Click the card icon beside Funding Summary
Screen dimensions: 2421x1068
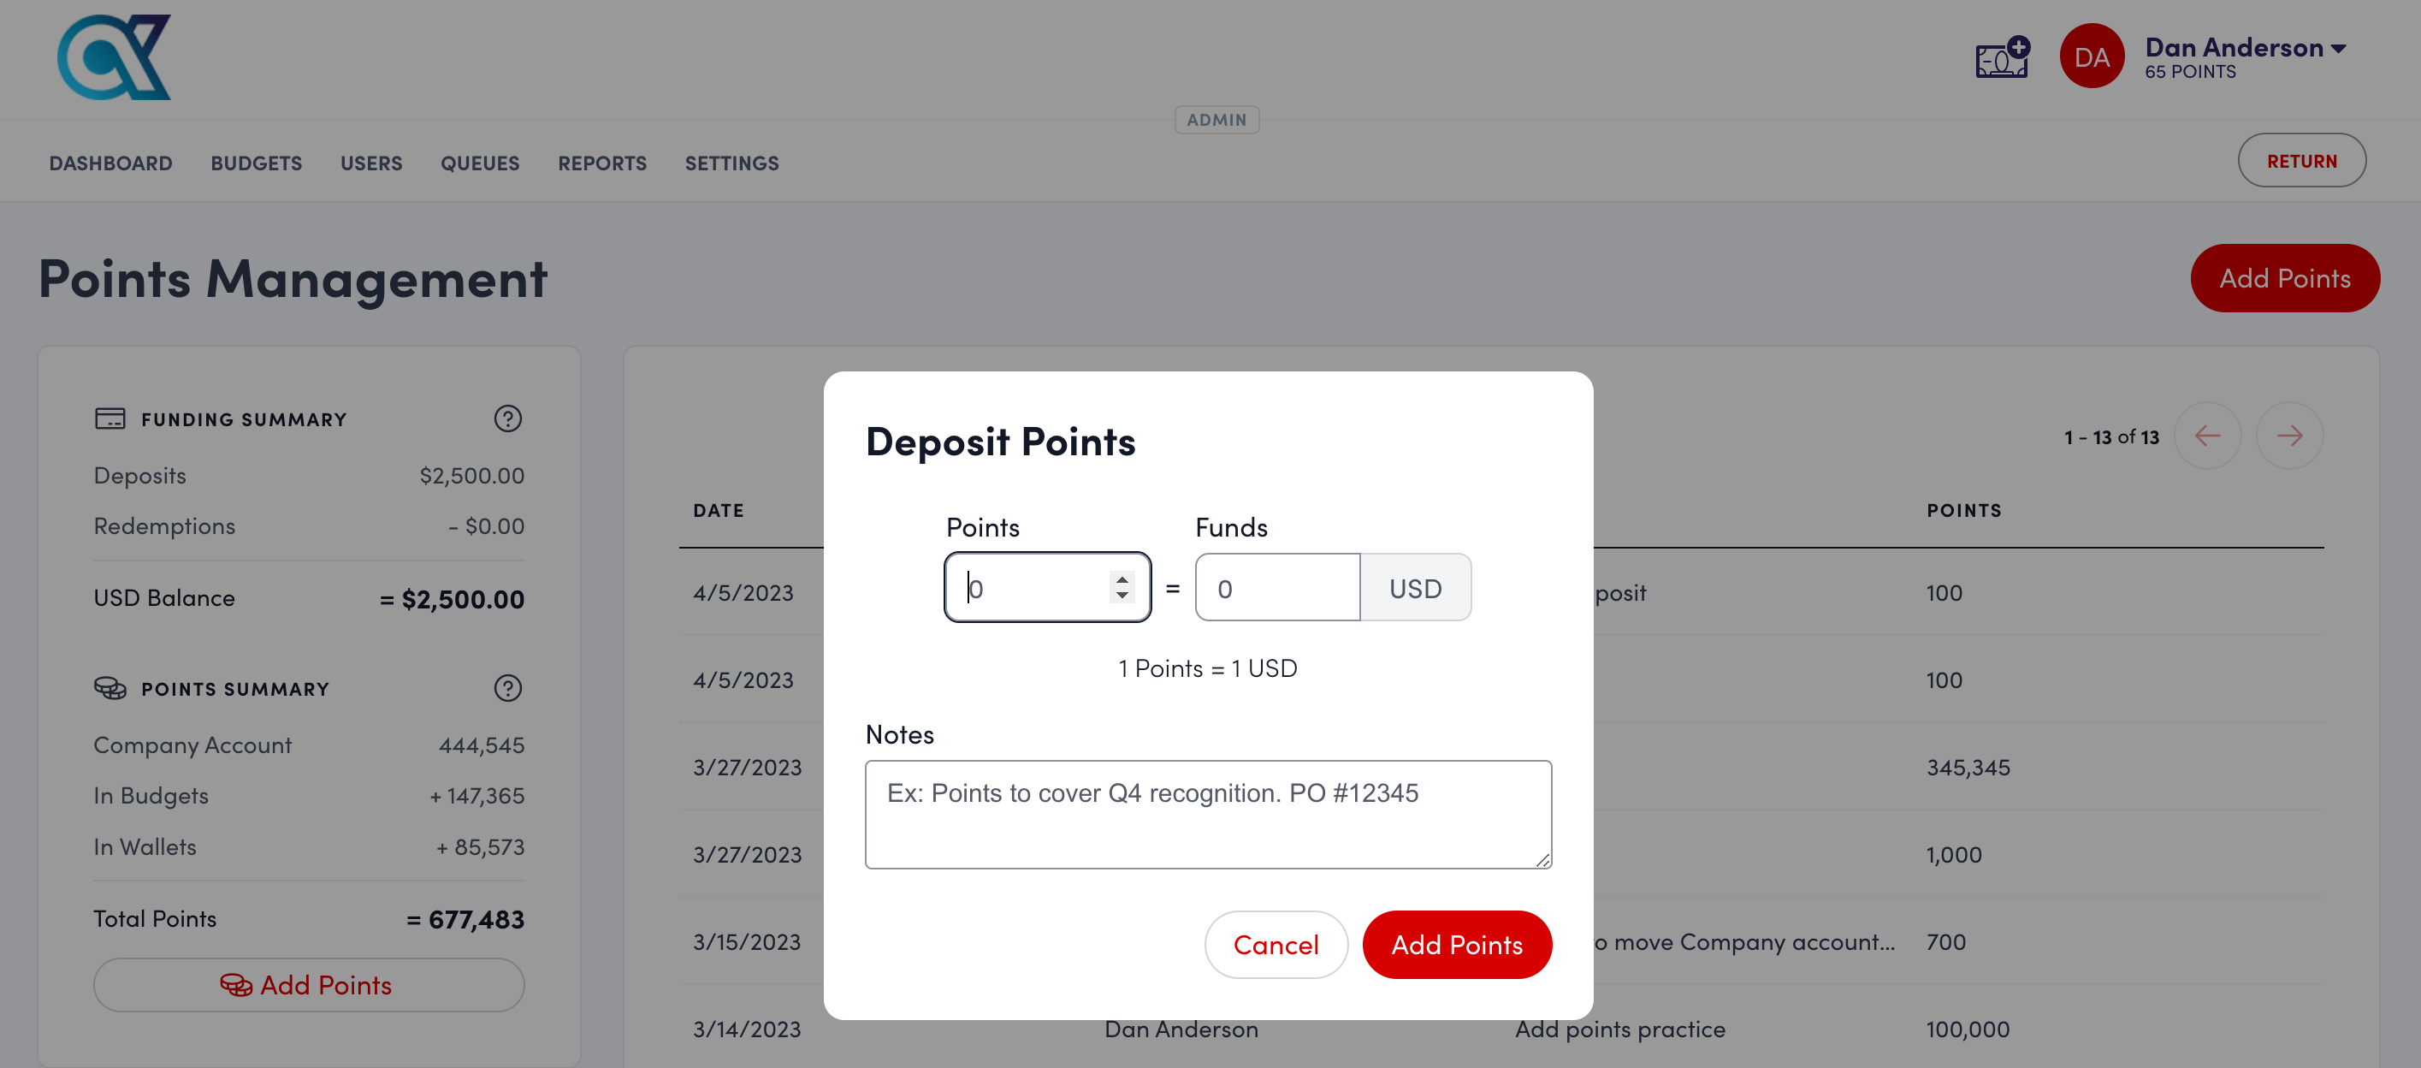[x=112, y=418]
